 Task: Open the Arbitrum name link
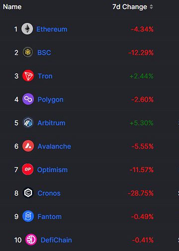(x=51, y=123)
